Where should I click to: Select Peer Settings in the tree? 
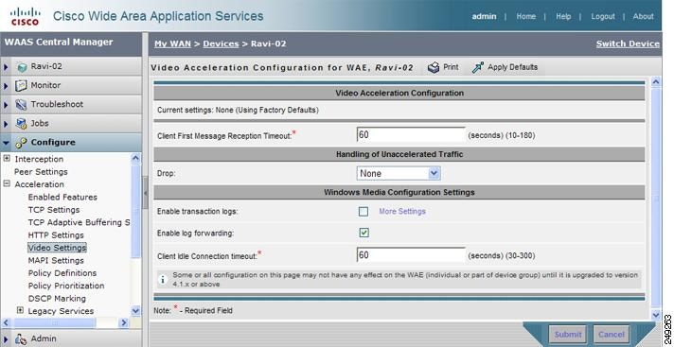[x=41, y=172]
